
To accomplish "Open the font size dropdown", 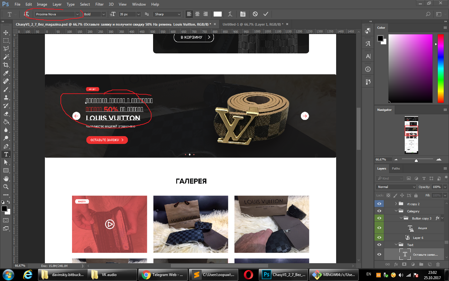I will [138, 14].
